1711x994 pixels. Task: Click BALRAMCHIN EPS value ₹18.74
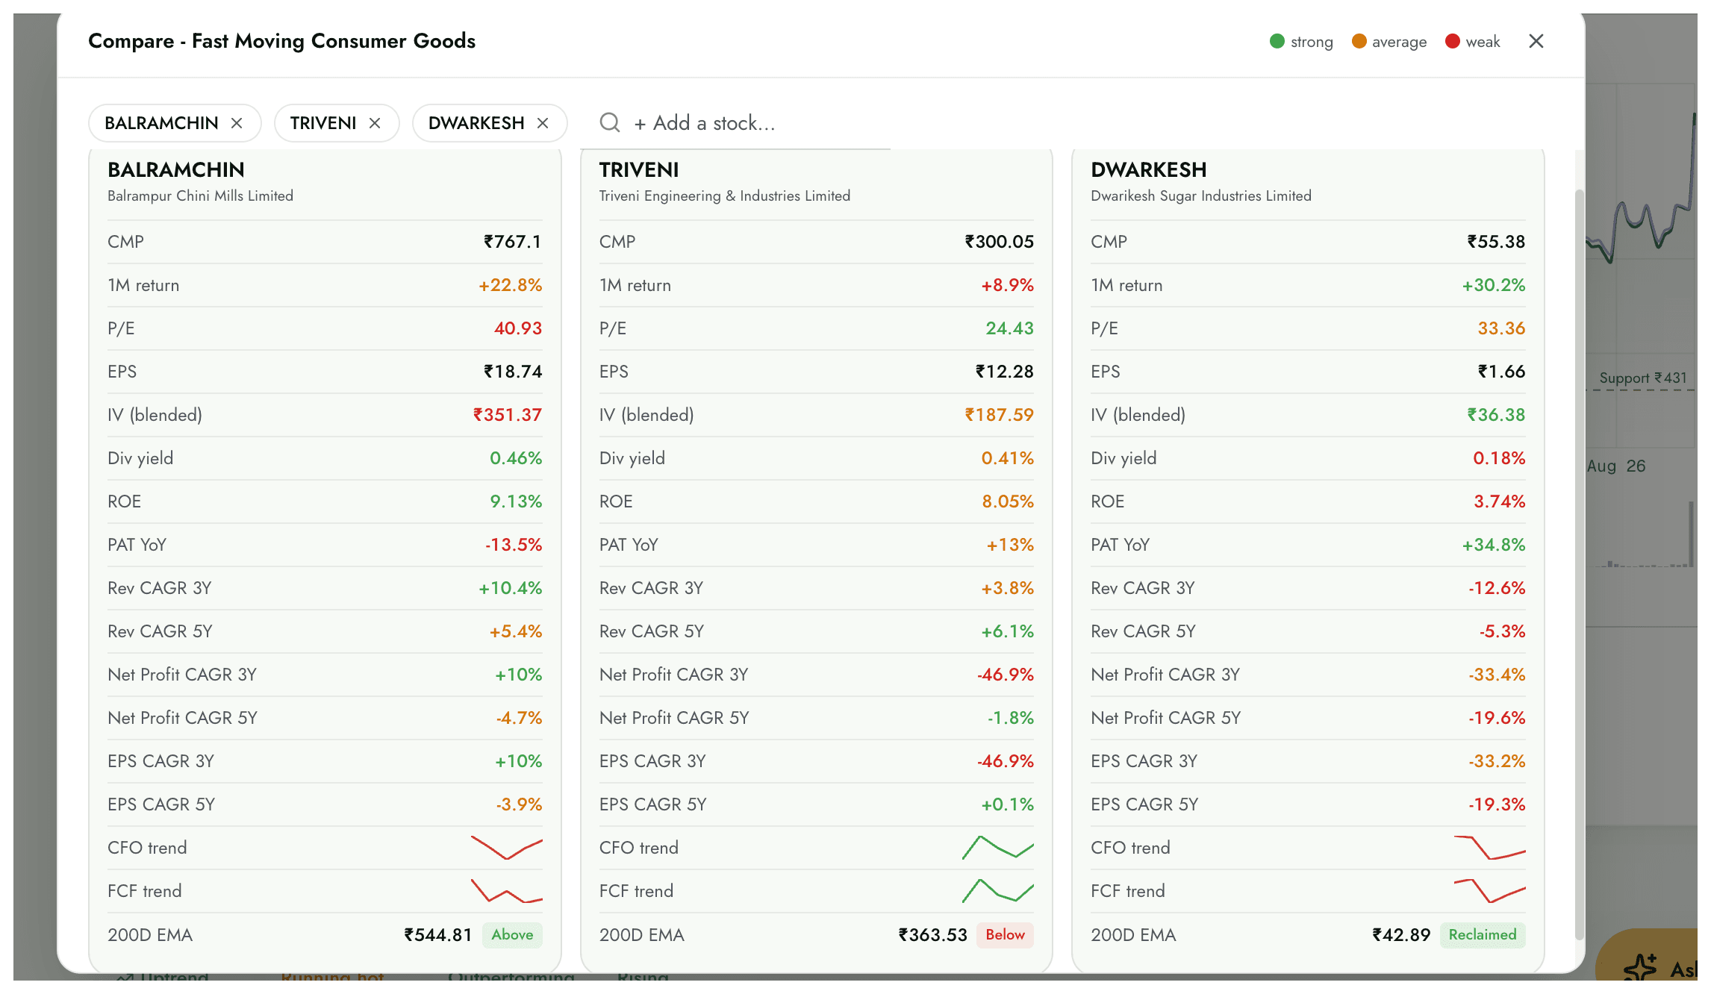(513, 372)
